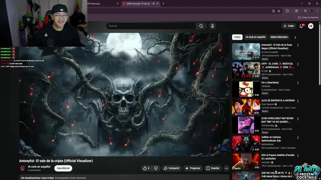Click the Crear button
This screenshot has width=321, height=180.
coord(289,26)
